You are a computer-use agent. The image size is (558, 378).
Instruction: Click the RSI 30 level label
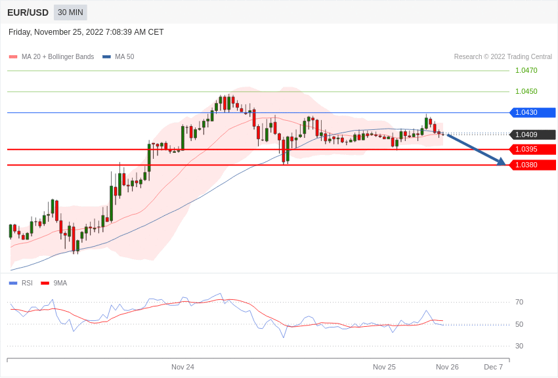pos(519,346)
